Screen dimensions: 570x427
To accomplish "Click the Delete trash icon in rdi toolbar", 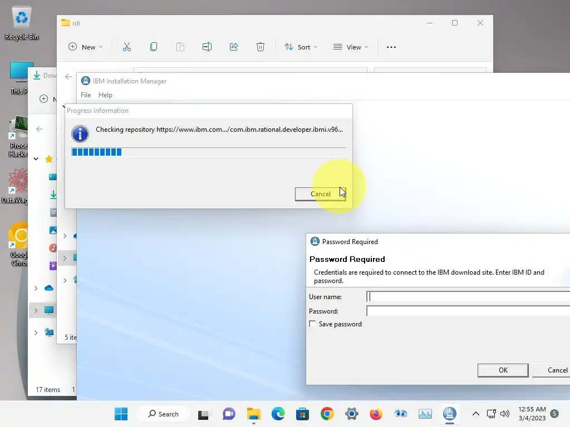I will [261, 47].
